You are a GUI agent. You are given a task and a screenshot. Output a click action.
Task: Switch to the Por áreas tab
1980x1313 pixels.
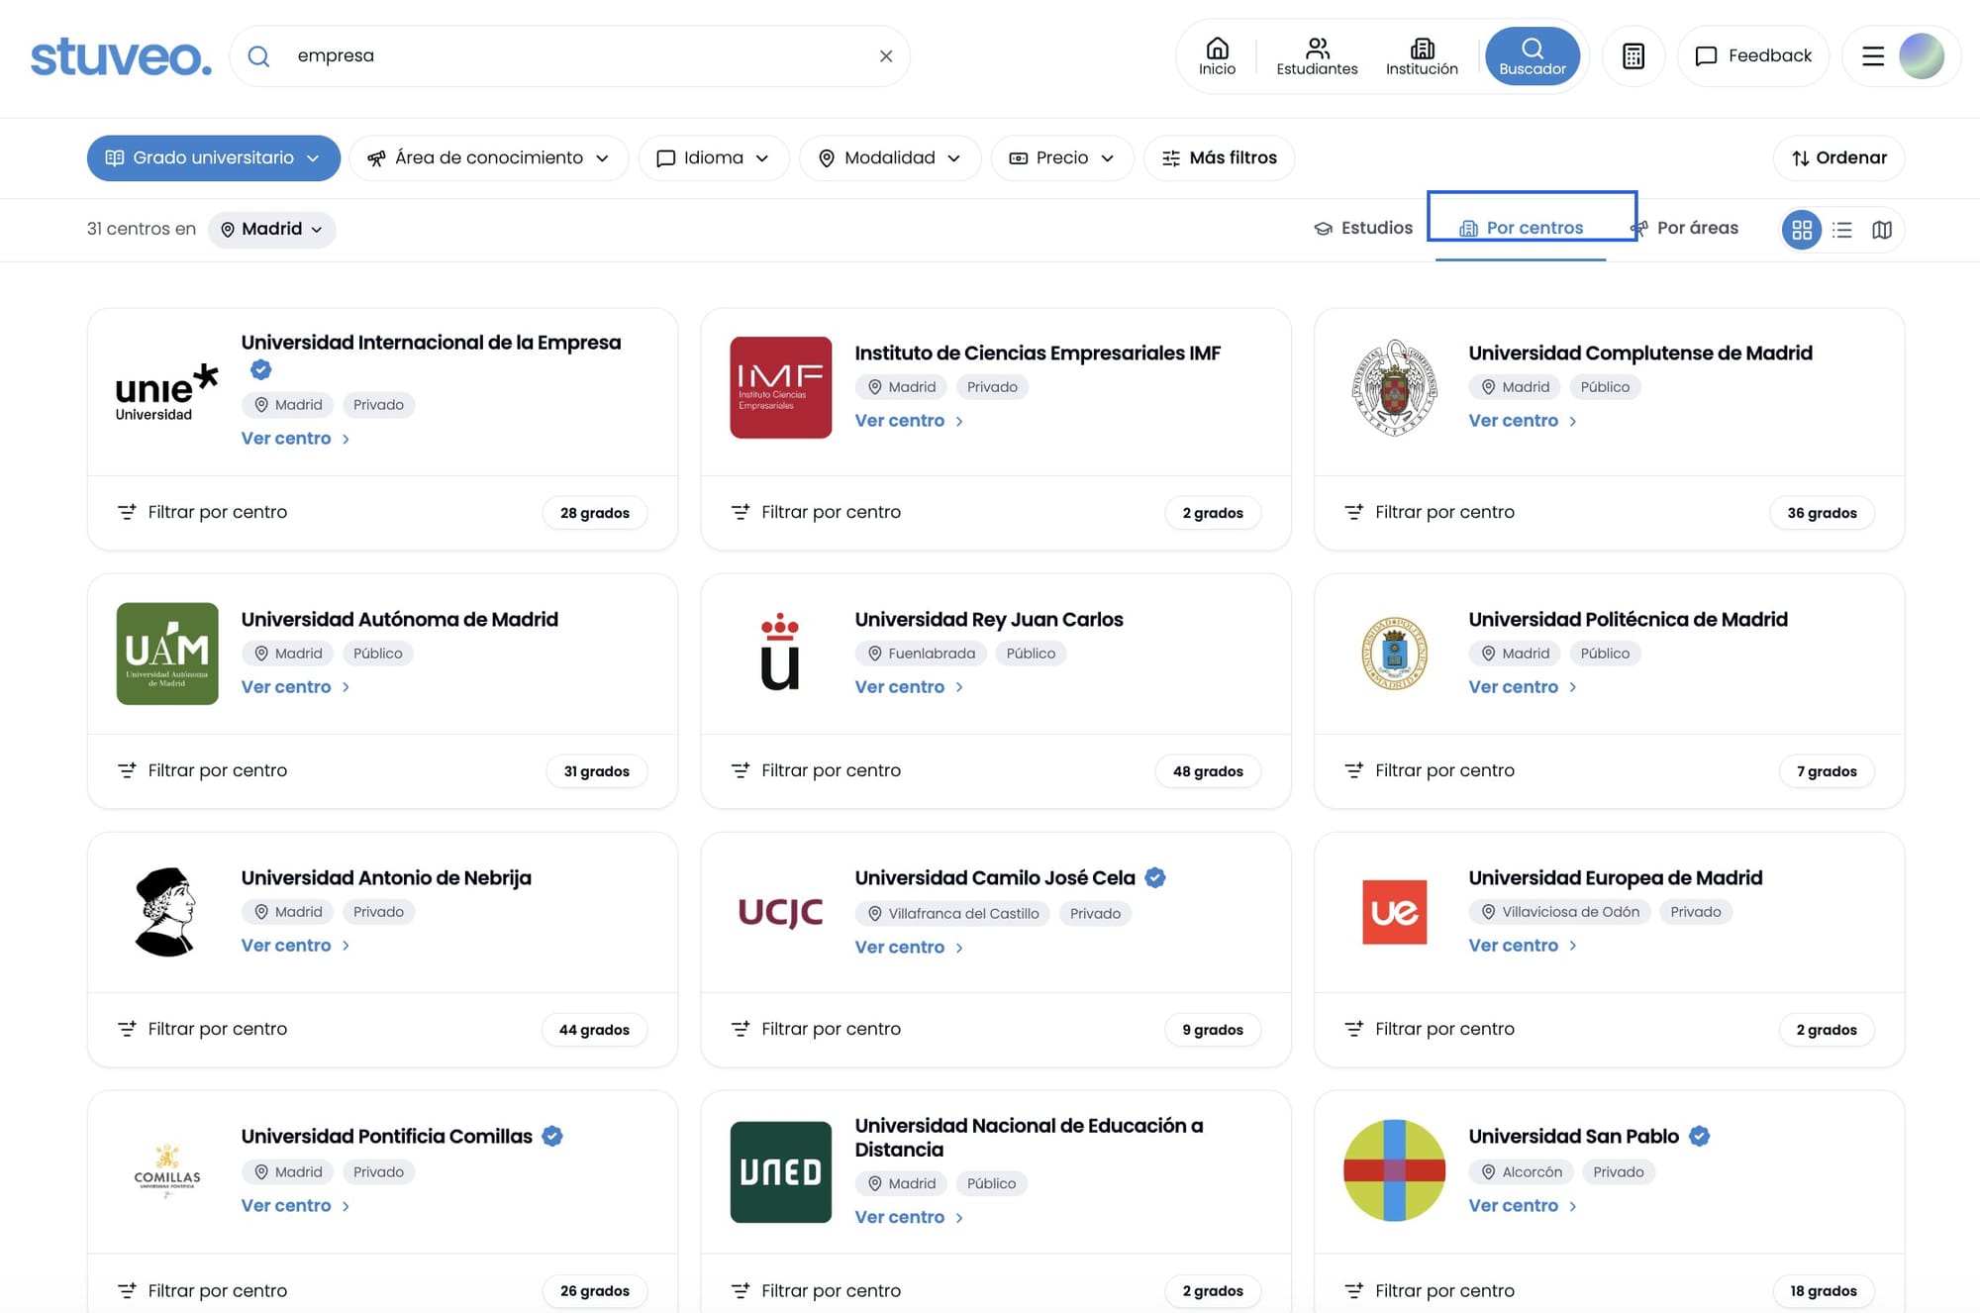click(x=1685, y=229)
